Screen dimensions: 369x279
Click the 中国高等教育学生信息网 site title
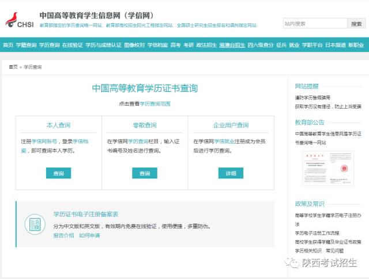click(96, 16)
